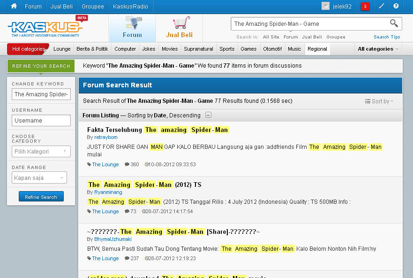Image resolution: width=413 pixels, height=278 pixels.
Task: Open Groupee in top navigation bar
Action: (93, 6)
